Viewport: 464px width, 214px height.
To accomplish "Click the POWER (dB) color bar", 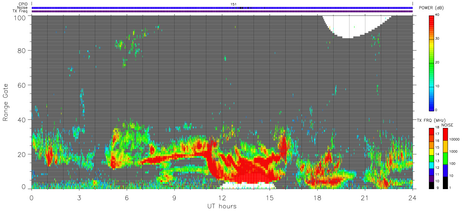I will (x=432, y=63).
